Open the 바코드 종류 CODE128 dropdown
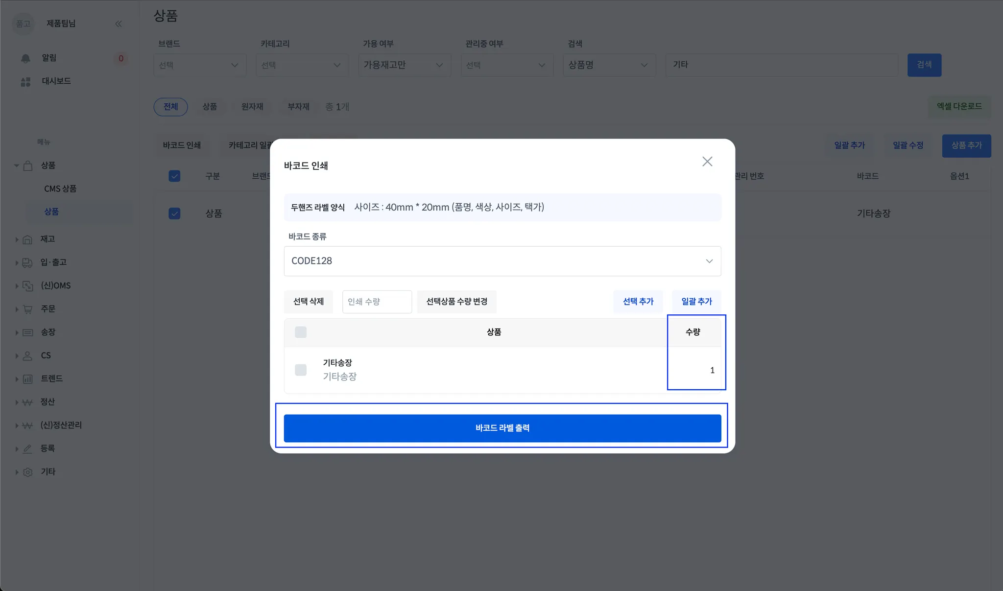 (502, 261)
